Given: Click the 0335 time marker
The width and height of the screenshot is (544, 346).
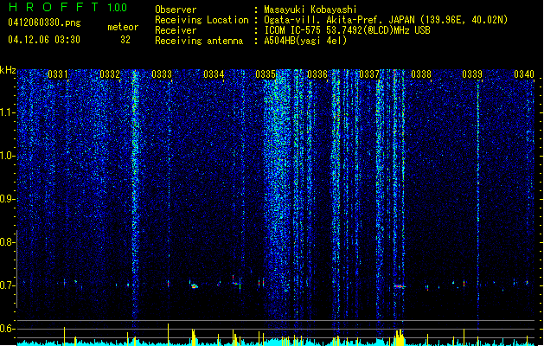Looking at the screenshot, I should coord(266,74).
